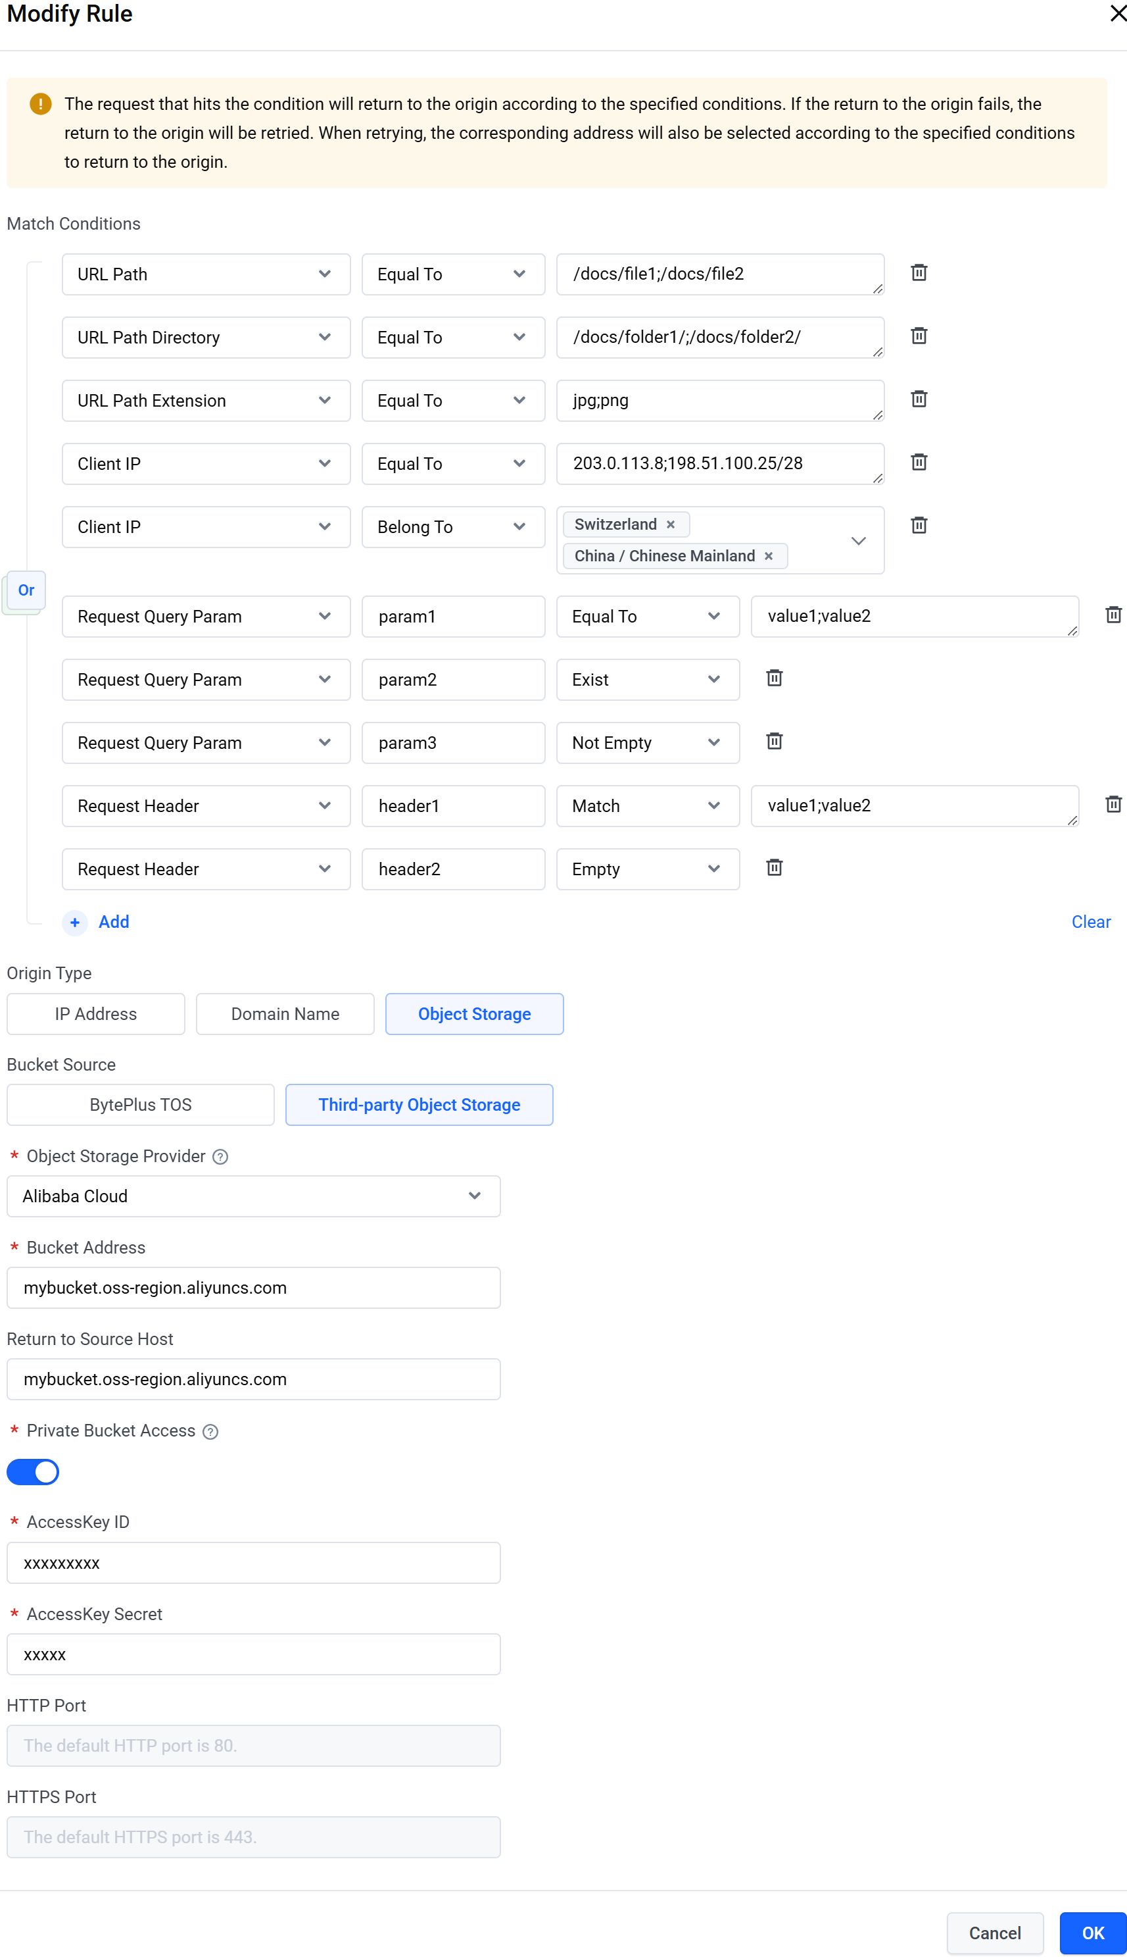Select BytePlus TOS bucket source
This screenshot has width=1127, height=1957.
140,1104
